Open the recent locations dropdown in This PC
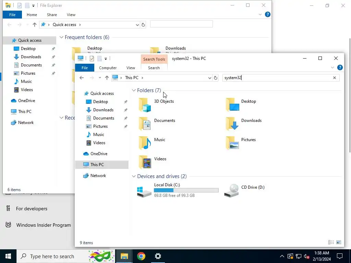 click(x=100, y=78)
